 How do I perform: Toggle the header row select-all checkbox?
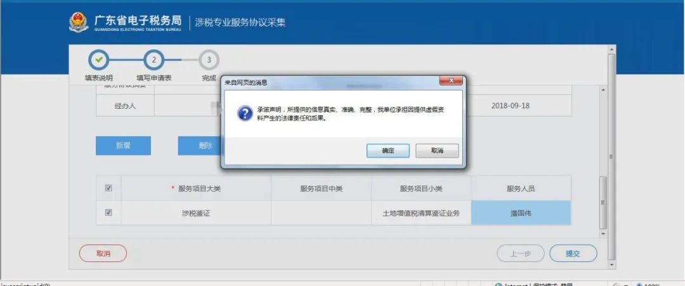pos(108,188)
